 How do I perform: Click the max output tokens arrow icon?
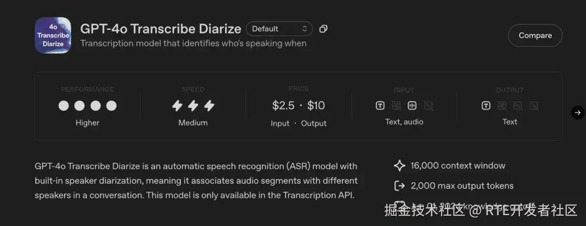tap(399, 186)
